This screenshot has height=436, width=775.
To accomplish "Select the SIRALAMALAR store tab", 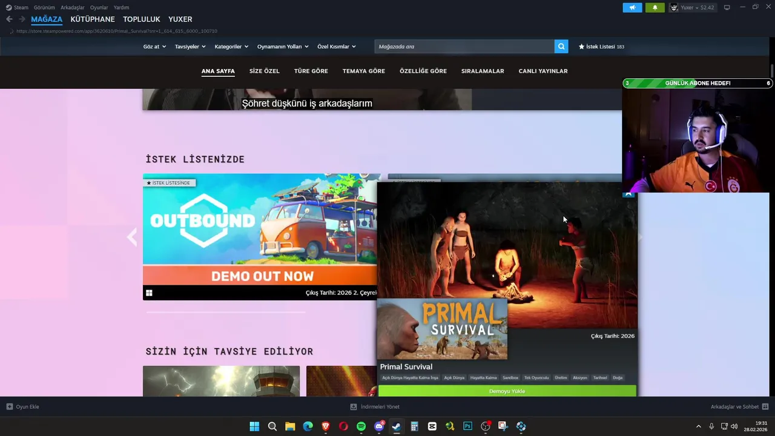I will (483, 71).
